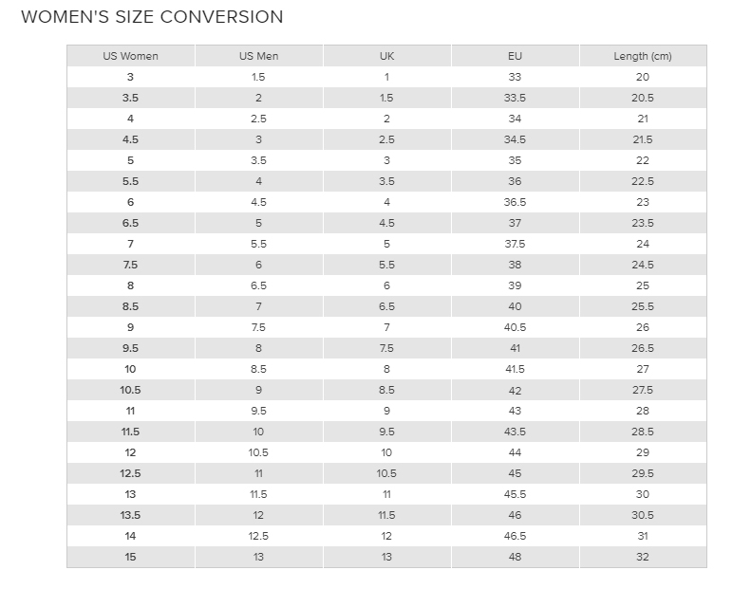This screenshot has height=607, width=751.
Task: Select length 29.5 cm cell
Action: click(643, 473)
